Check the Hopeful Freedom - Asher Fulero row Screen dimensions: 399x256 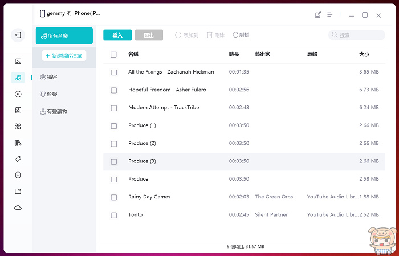pyautogui.click(x=114, y=90)
